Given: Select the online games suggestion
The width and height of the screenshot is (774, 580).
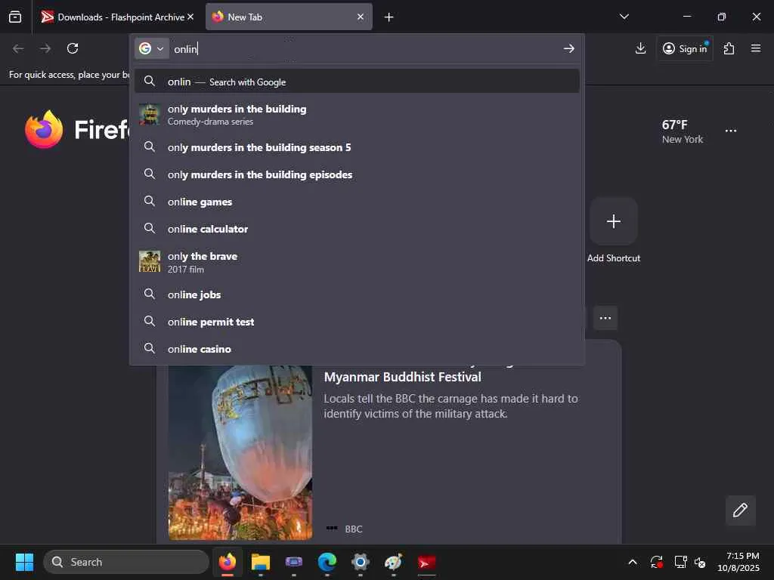Looking at the screenshot, I should [x=357, y=201].
